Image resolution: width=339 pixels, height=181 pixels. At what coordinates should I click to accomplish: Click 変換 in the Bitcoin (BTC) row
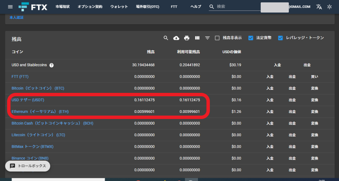[315, 88]
